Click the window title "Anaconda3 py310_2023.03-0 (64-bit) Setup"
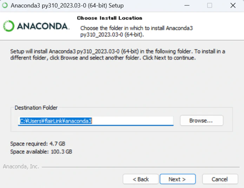Viewport: 244px width, 188px height. coord(67,6)
